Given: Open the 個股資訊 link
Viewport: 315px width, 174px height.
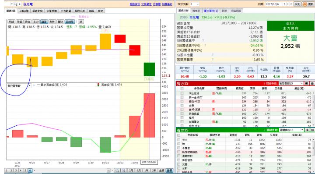Looking at the screenshot, I should [x=135, y=4].
